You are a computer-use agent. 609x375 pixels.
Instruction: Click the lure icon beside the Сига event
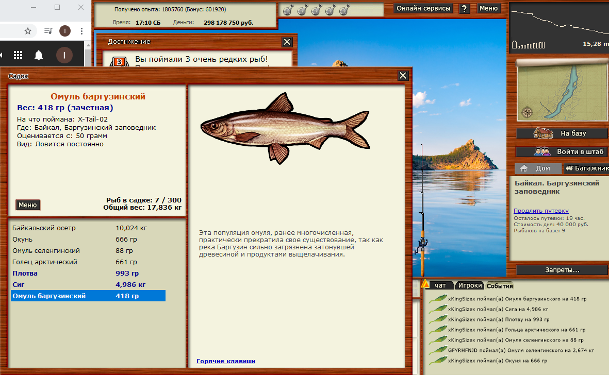438,309
